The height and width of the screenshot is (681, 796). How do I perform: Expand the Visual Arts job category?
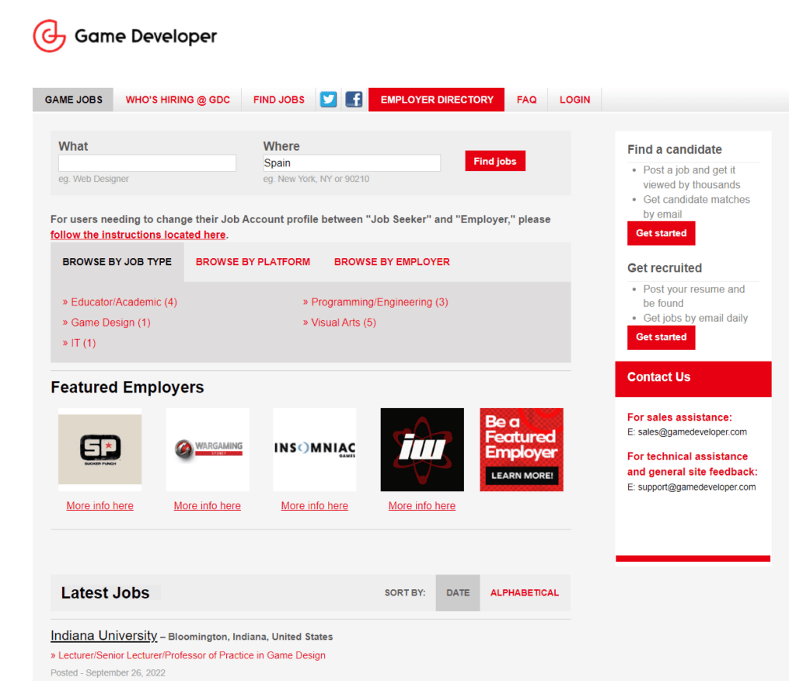point(344,322)
